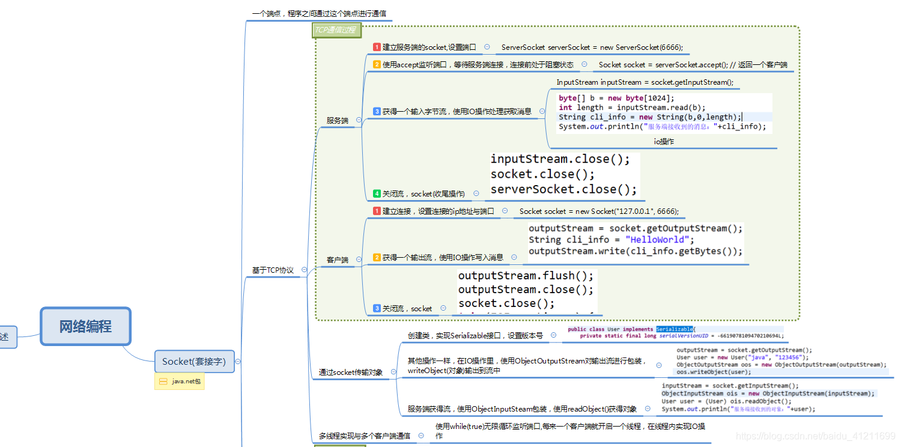This screenshot has width=901, height=447.
Task: Select the TCP通信过程 boundary label
Action: 336,29
